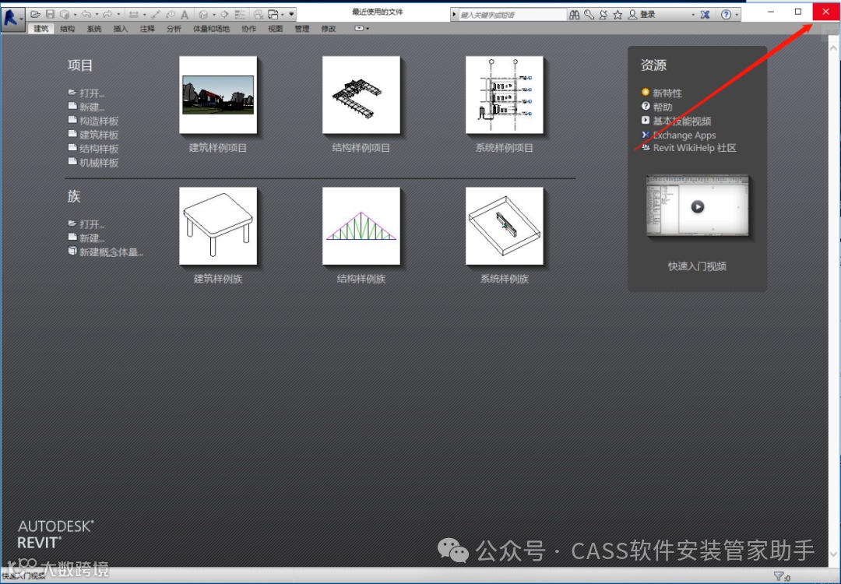Switch to the 视图 ribbon tab
Screen dimensions: 841x584
click(276, 29)
